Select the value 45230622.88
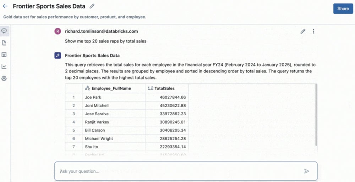The height and width of the screenshot is (182, 355). (173, 105)
